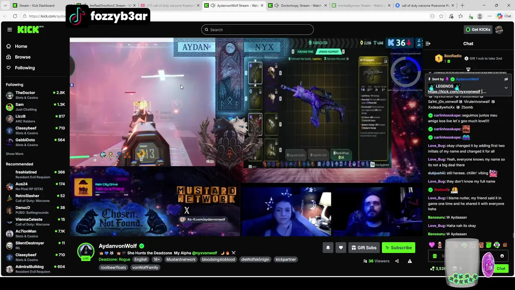Viewport: 515px width, 290px height.
Task: Click the Kick logo
Action: [31, 29]
